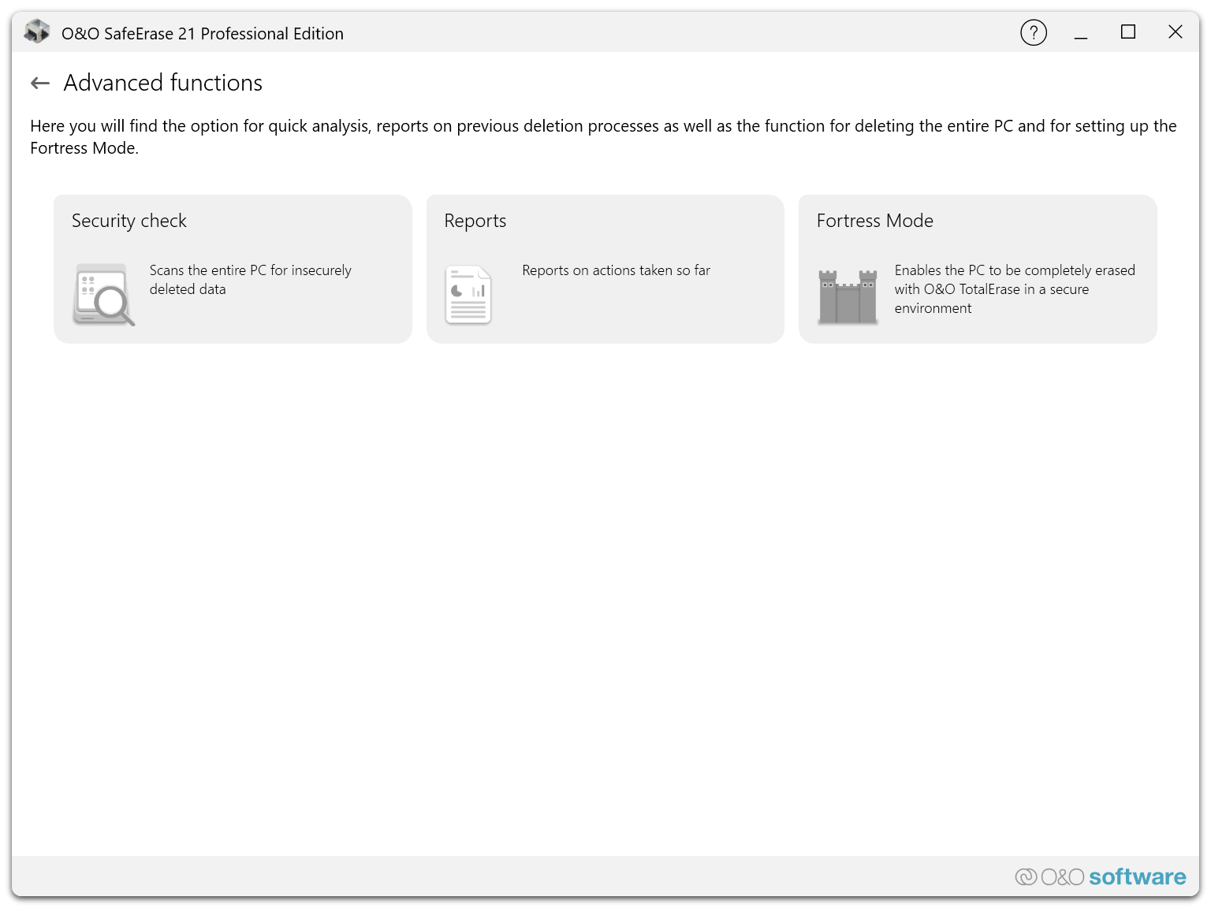Click the SafeErase app icon in title bar

click(x=37, y=32)
